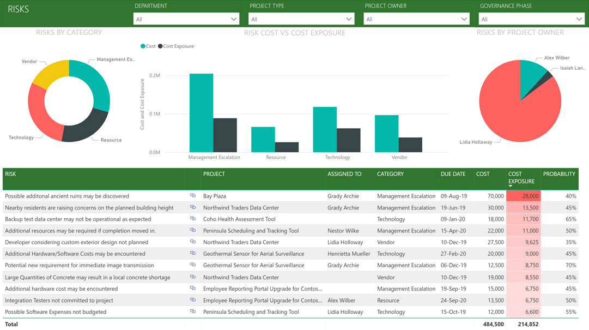
Task: Open link icon for concrete shortage risk row
Action: pyautogui.click(x=193, y=277)
